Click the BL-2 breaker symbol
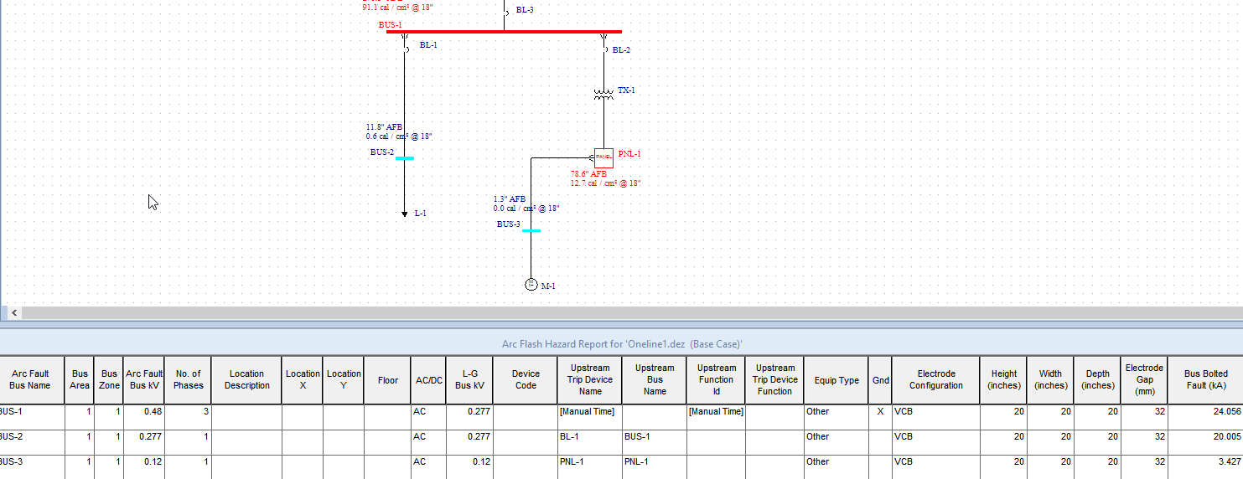Screen dimensions: 1243x479 tap(604, 50)
